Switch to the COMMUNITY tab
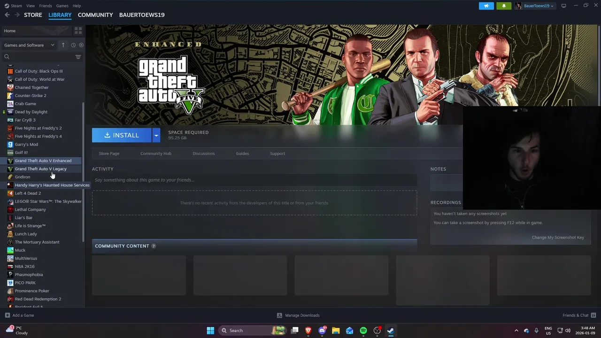The height and width of the screenshot is (338, 601). [x=95, y=15]
